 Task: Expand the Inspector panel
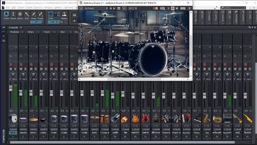(x=4, y=27)
